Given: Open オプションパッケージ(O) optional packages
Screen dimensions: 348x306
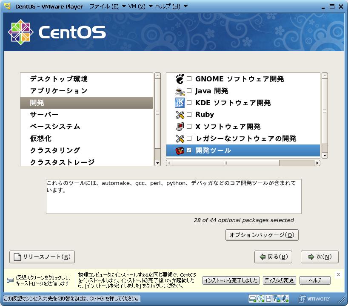Looking at the screenshot, I should (x=262, y=235).
